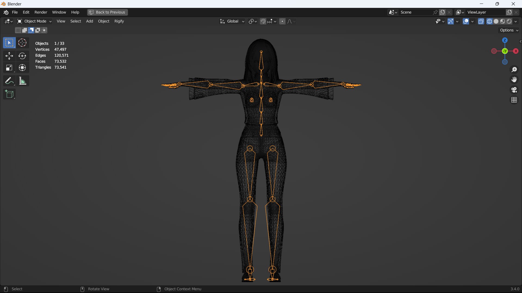Open the editor type dropdown
Screen dimensions: 522x293
click(9, 21)
